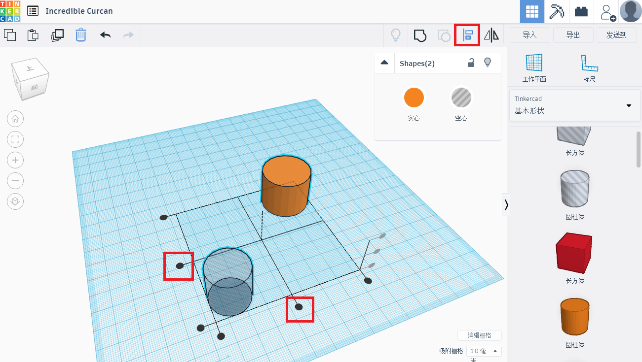The image size is (642, 362).
Task: Collapse the Shapes(2) inspector panel
Action: click(384, 63)
